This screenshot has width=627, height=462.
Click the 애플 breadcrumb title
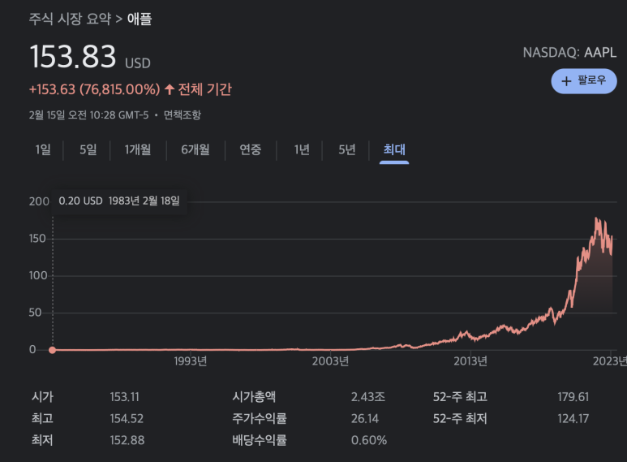click(x=140, y=19)
